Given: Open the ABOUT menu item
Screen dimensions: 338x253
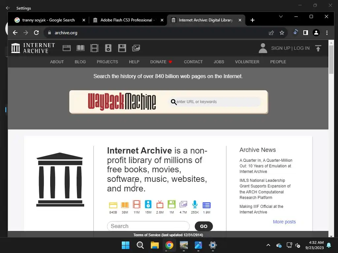Looking at the screenshot, I should pyautogui.click(x=57, y=62).
